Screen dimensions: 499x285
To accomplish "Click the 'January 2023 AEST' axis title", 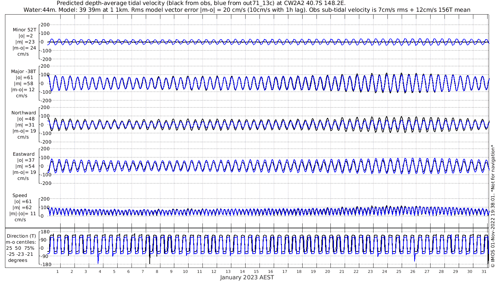I will coord(247,278).
